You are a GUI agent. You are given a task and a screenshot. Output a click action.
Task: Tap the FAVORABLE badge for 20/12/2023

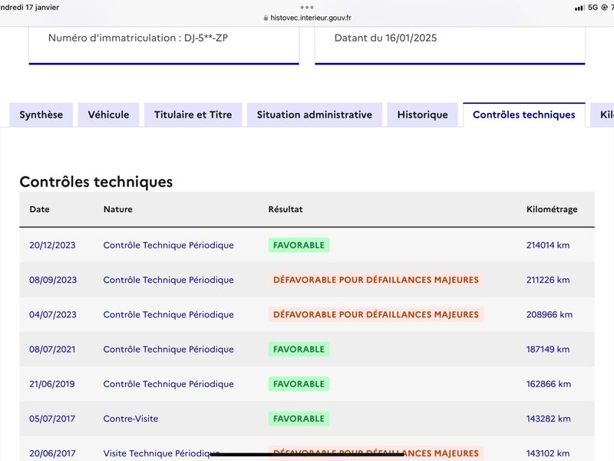[299, 245]
